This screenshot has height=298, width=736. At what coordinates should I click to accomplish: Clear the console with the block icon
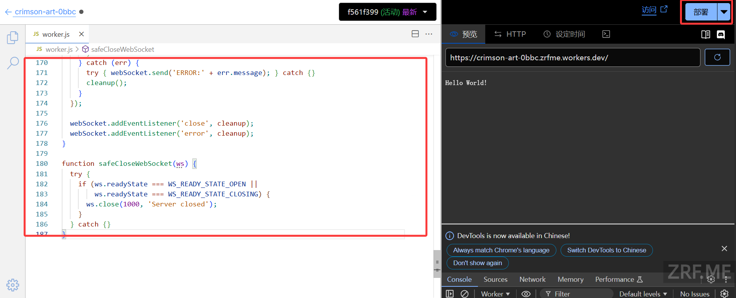click(465, 294)
